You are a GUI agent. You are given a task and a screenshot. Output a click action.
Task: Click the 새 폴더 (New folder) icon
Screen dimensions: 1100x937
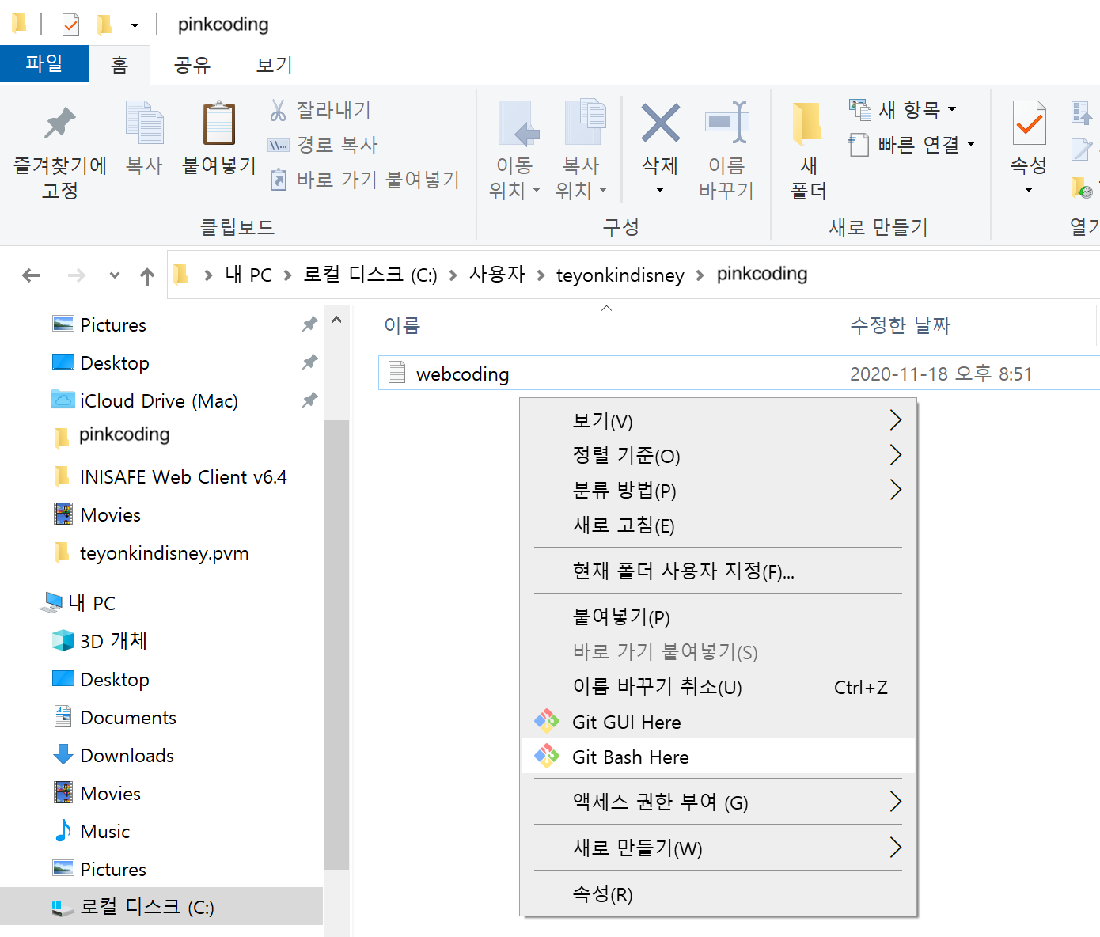[x=808, y=124]
